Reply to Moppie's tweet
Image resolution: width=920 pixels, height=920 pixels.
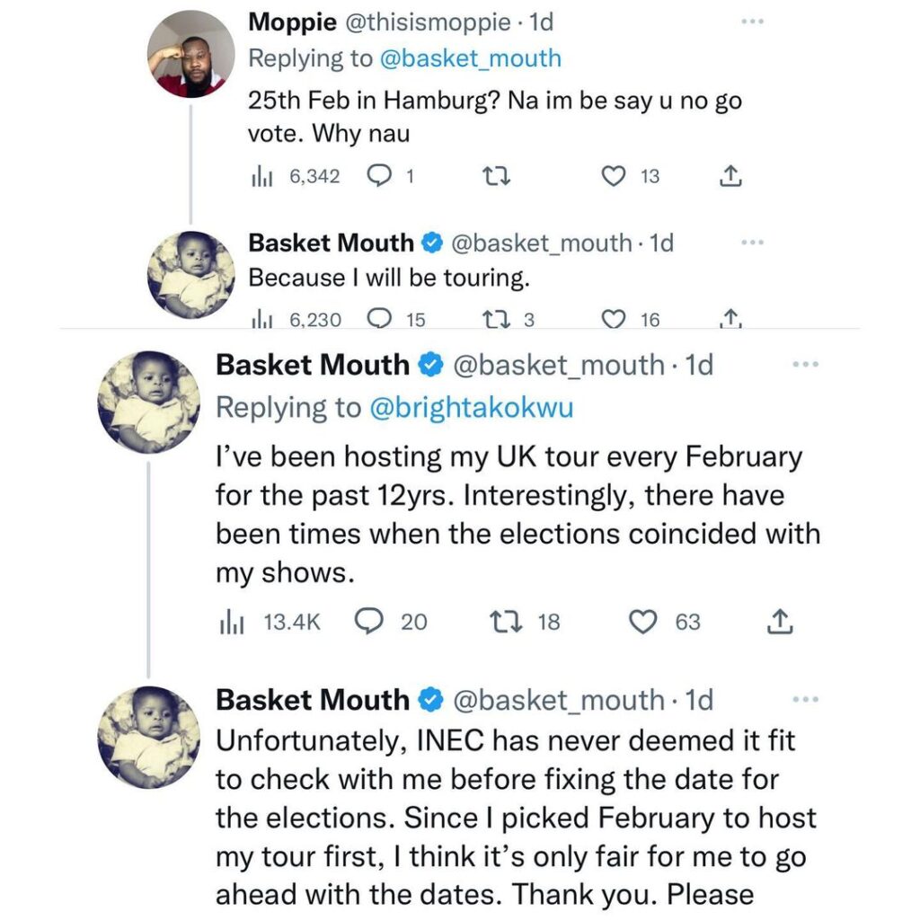[377, 177]
